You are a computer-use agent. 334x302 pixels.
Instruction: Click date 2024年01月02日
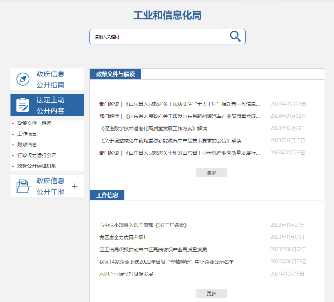[288, 116]
